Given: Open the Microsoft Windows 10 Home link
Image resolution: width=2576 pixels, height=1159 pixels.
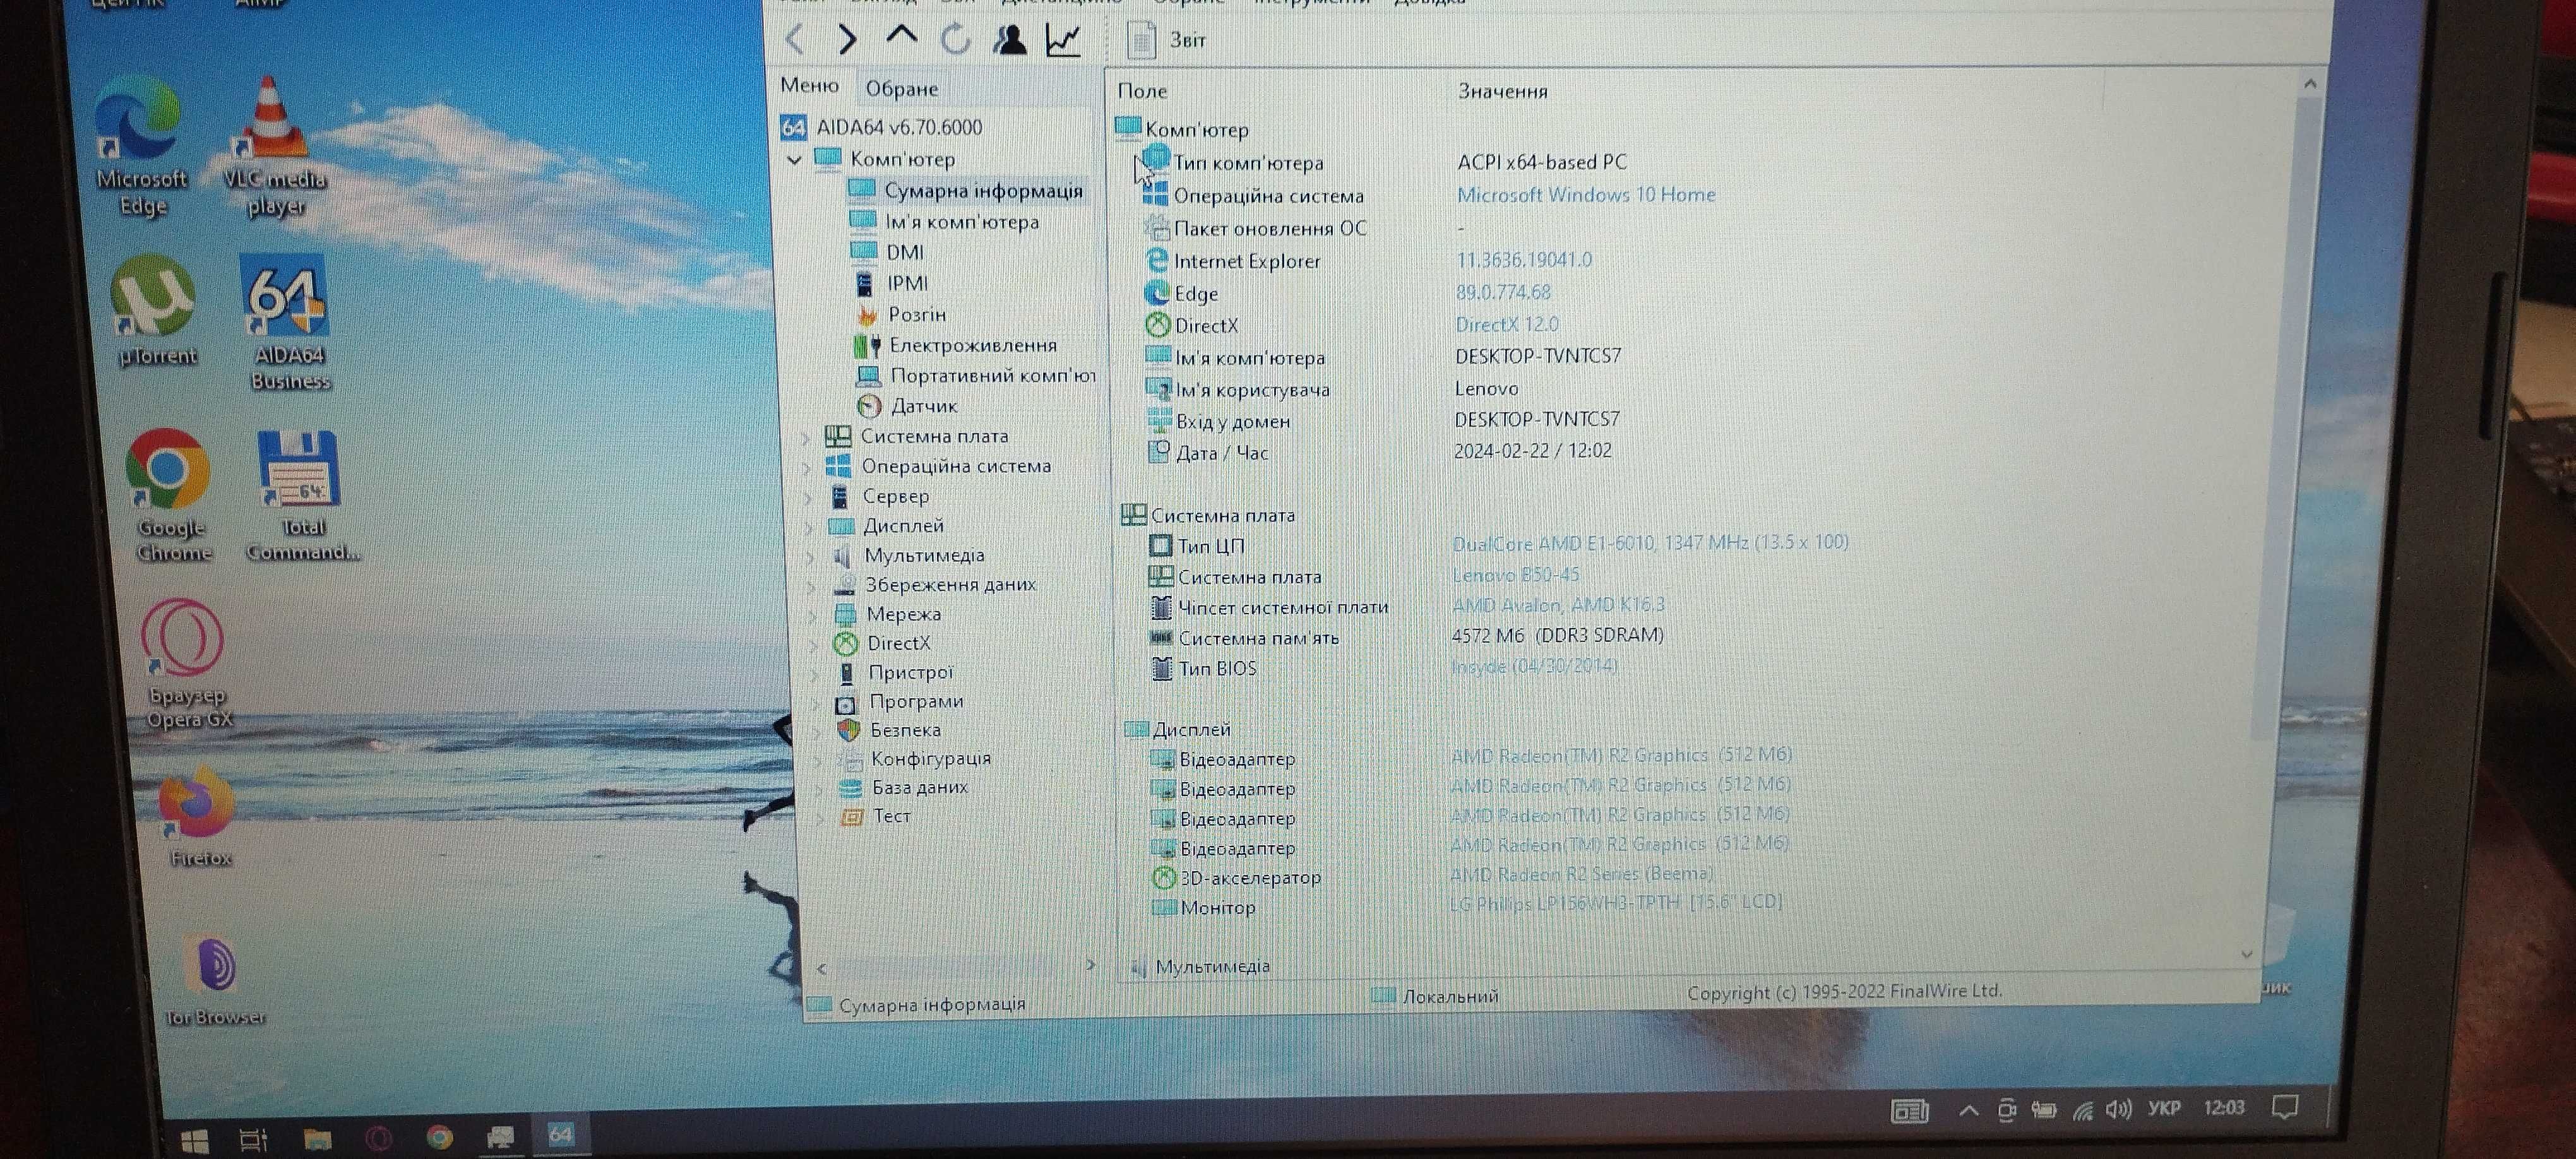Looking at the screenshot, I should (x=1586, y=194).
